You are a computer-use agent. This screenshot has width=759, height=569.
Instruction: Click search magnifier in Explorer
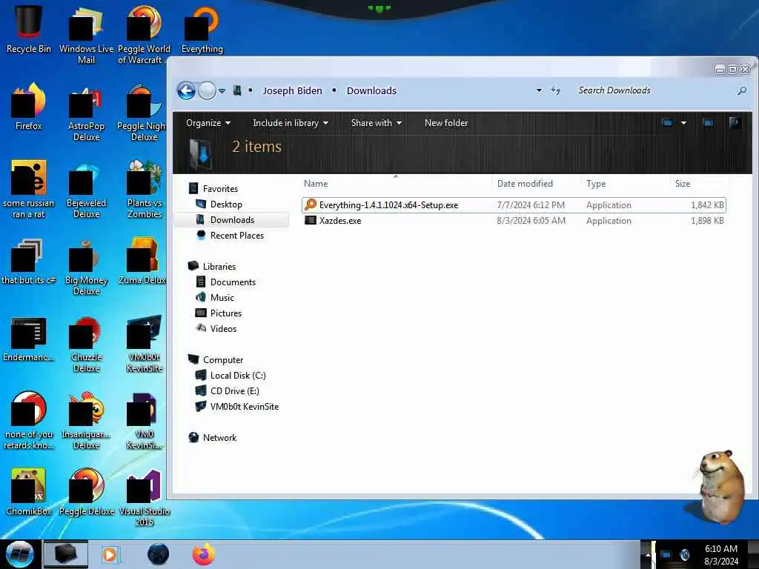741,90
